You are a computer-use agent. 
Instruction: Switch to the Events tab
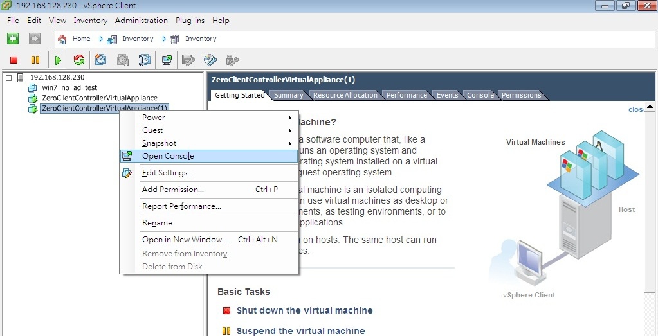447,96
